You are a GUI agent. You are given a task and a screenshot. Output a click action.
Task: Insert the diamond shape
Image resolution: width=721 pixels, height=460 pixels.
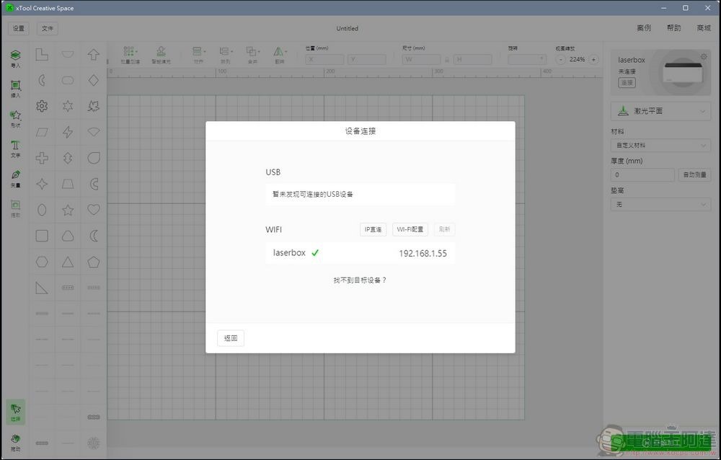tap(93, 81)
